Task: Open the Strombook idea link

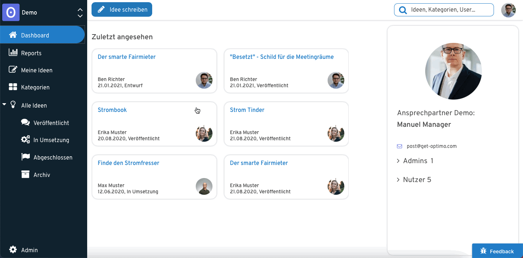Action: 112,110
